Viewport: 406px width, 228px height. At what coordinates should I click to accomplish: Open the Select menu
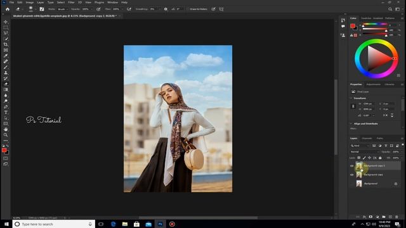click(61, 3)
